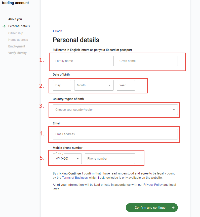Click the green arrow beside Personal details
Screen dimensions: 200x217
pos(4,26)
